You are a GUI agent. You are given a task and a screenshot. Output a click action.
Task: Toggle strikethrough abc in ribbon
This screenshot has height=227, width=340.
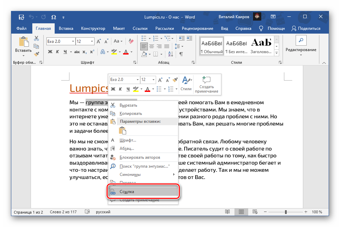point(77,52)
